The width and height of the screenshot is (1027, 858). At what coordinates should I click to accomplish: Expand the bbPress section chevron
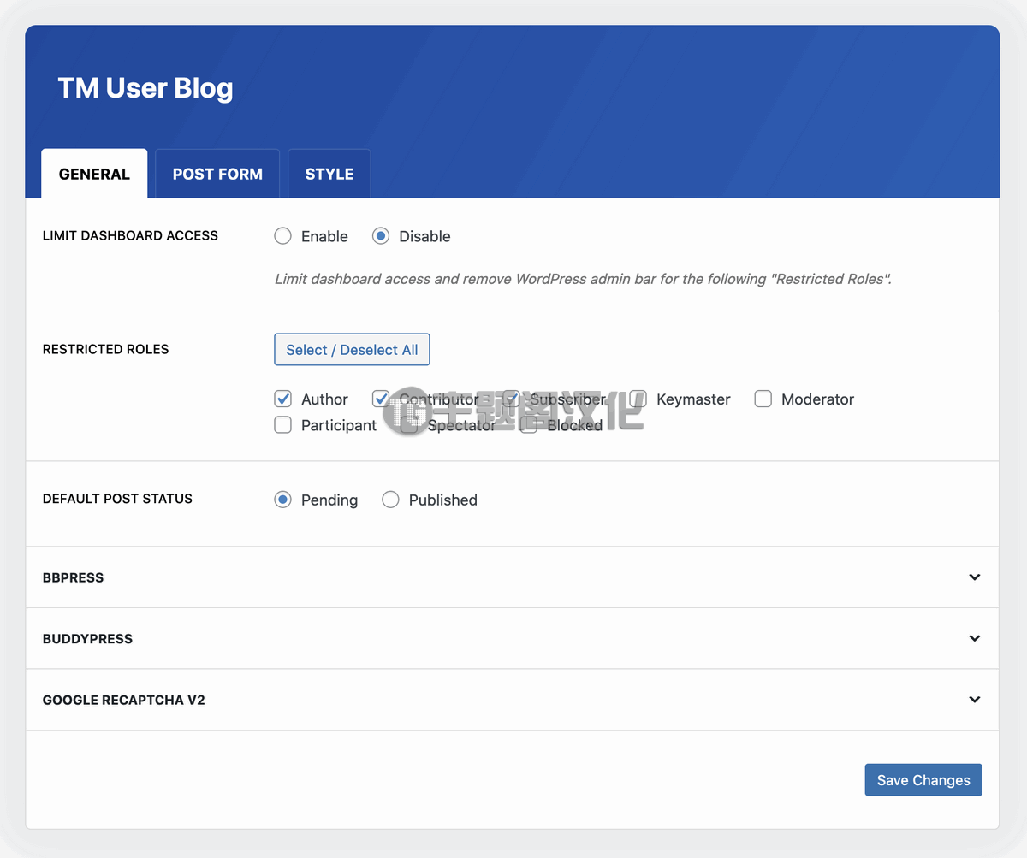pyautogui.click(x=974, y=577)
